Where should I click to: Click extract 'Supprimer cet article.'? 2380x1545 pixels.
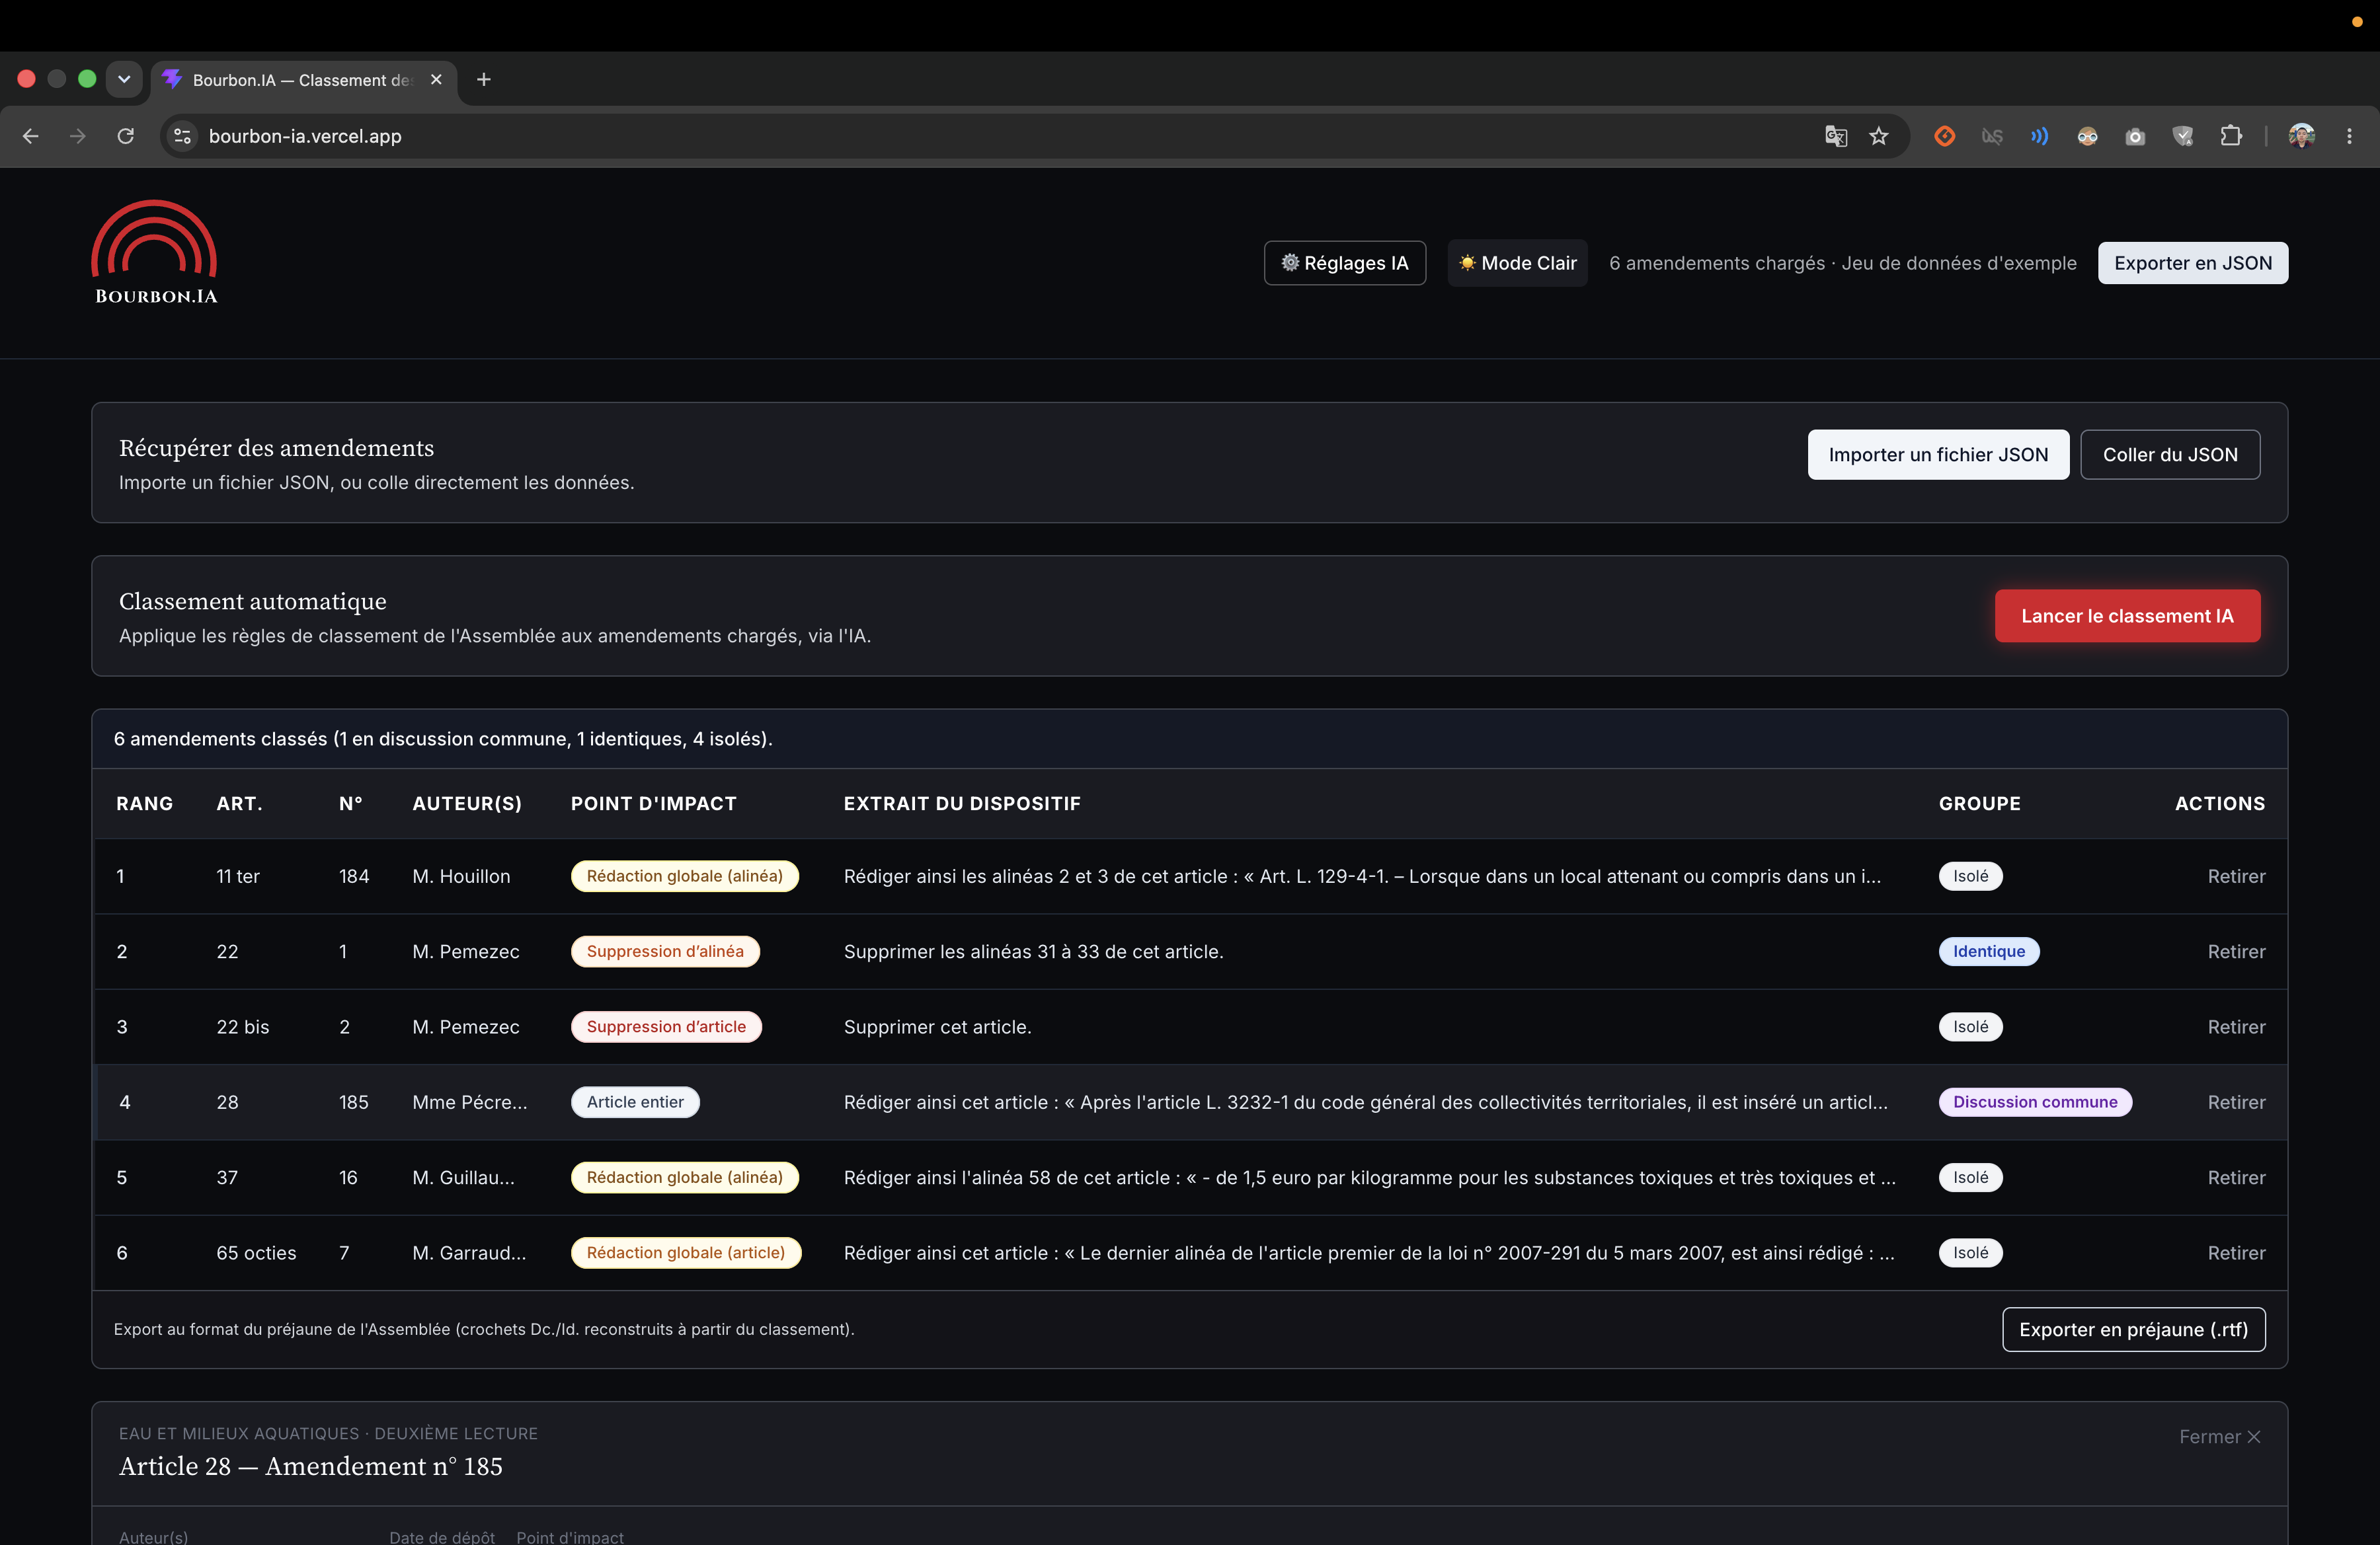[937, 1026]
